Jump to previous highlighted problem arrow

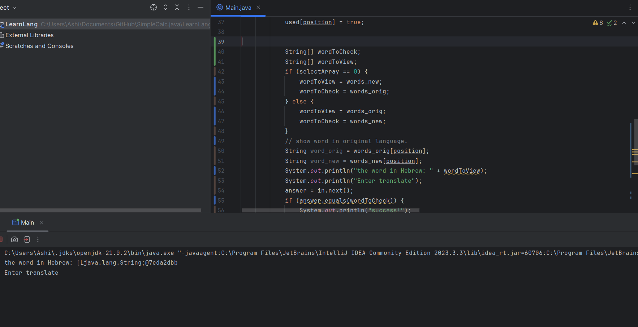tap(624, 23)
